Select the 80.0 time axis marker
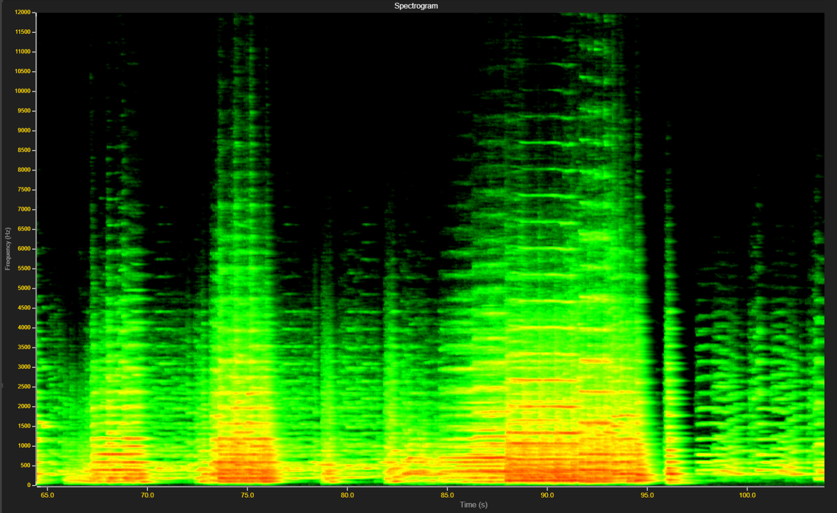This screenshot has width=837, height=513. (347, 495)
